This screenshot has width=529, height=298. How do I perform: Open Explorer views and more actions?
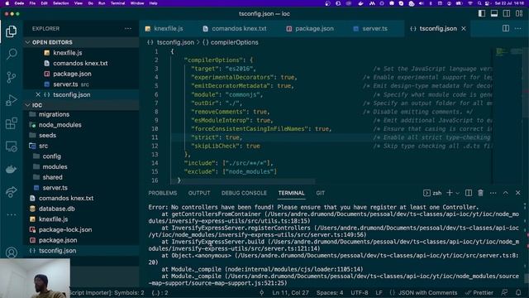click(128, 29)
